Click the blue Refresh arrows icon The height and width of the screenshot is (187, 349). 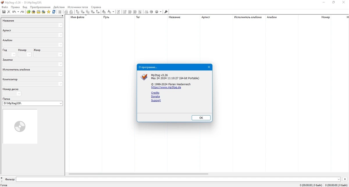tap(54, 12)
